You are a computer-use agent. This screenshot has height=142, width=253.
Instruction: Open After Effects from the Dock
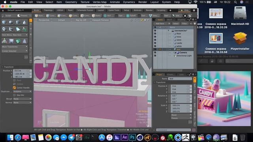[125, 138]
